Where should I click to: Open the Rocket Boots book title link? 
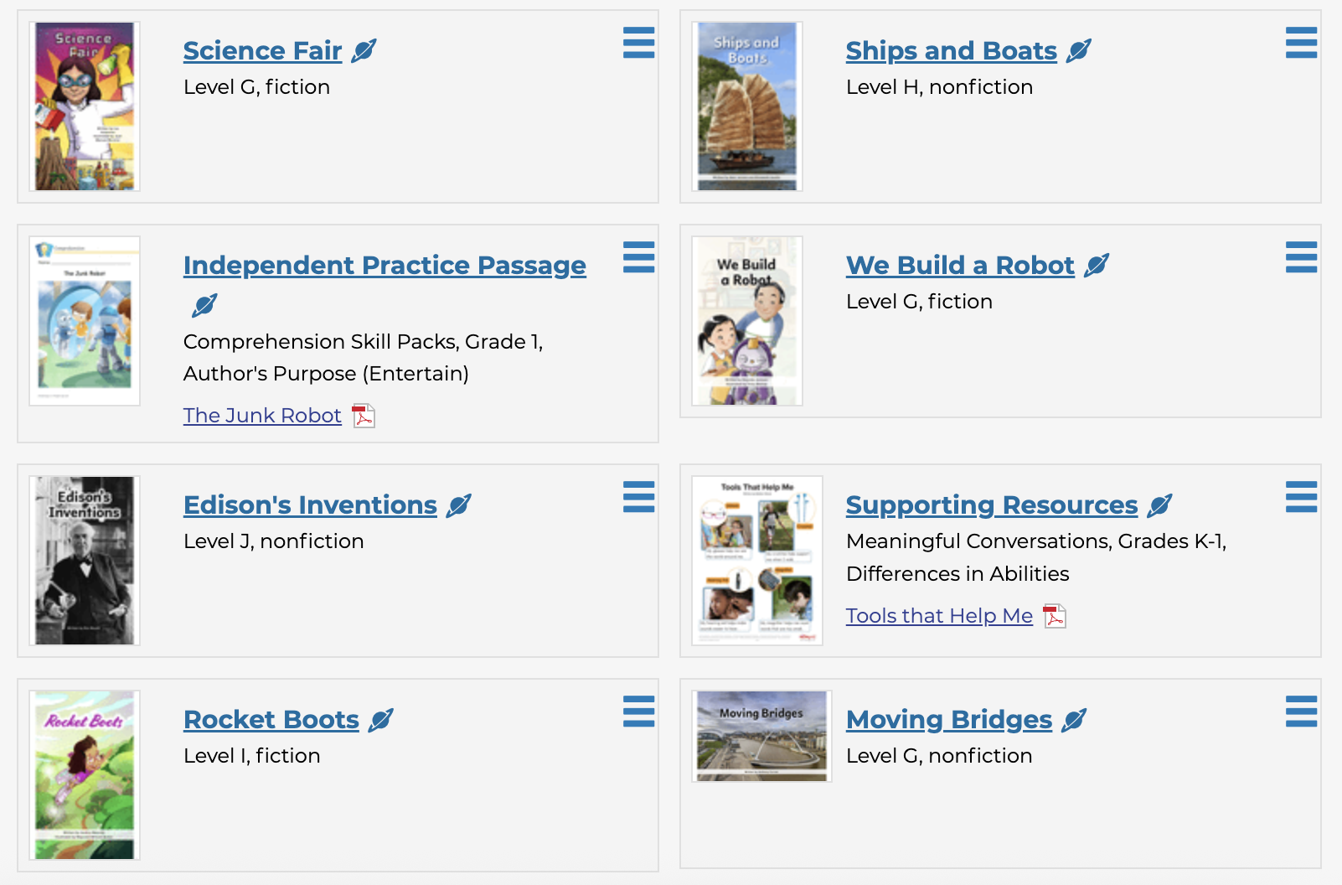pos(271,720)
